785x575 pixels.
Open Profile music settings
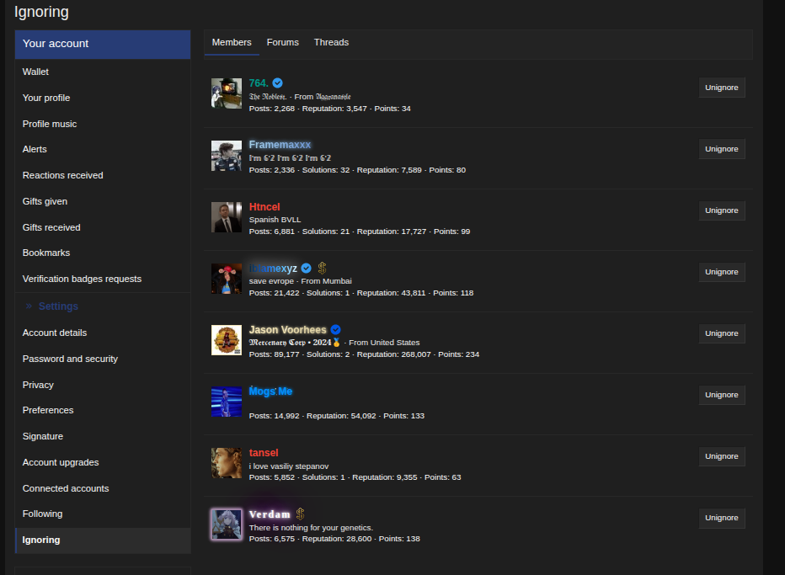pos(50,124)
